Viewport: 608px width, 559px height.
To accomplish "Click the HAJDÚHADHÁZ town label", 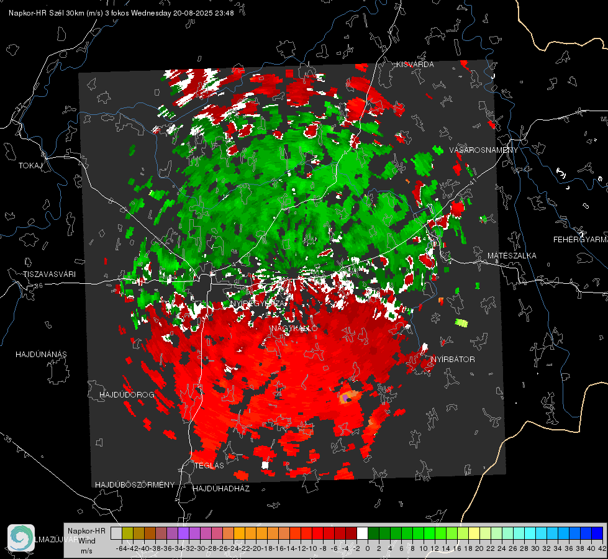I will [x=221, y=489].
